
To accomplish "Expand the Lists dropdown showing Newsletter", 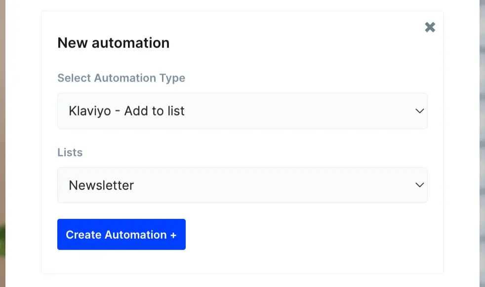I will pos(242,185).
